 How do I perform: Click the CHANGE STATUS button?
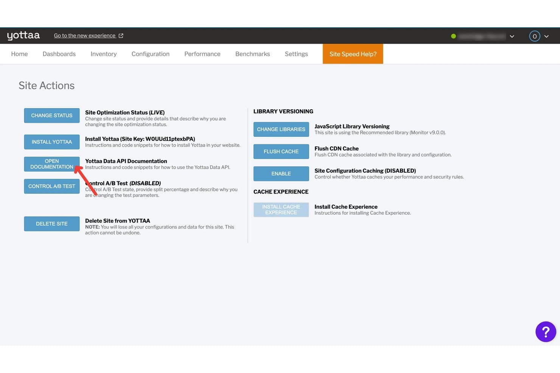[52, 116]
